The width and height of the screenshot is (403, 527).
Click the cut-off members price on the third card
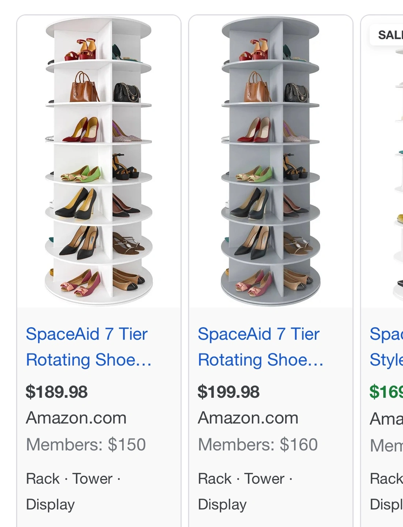tap(387, 445)
